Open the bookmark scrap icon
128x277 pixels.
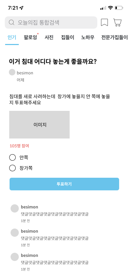[104, 23]
